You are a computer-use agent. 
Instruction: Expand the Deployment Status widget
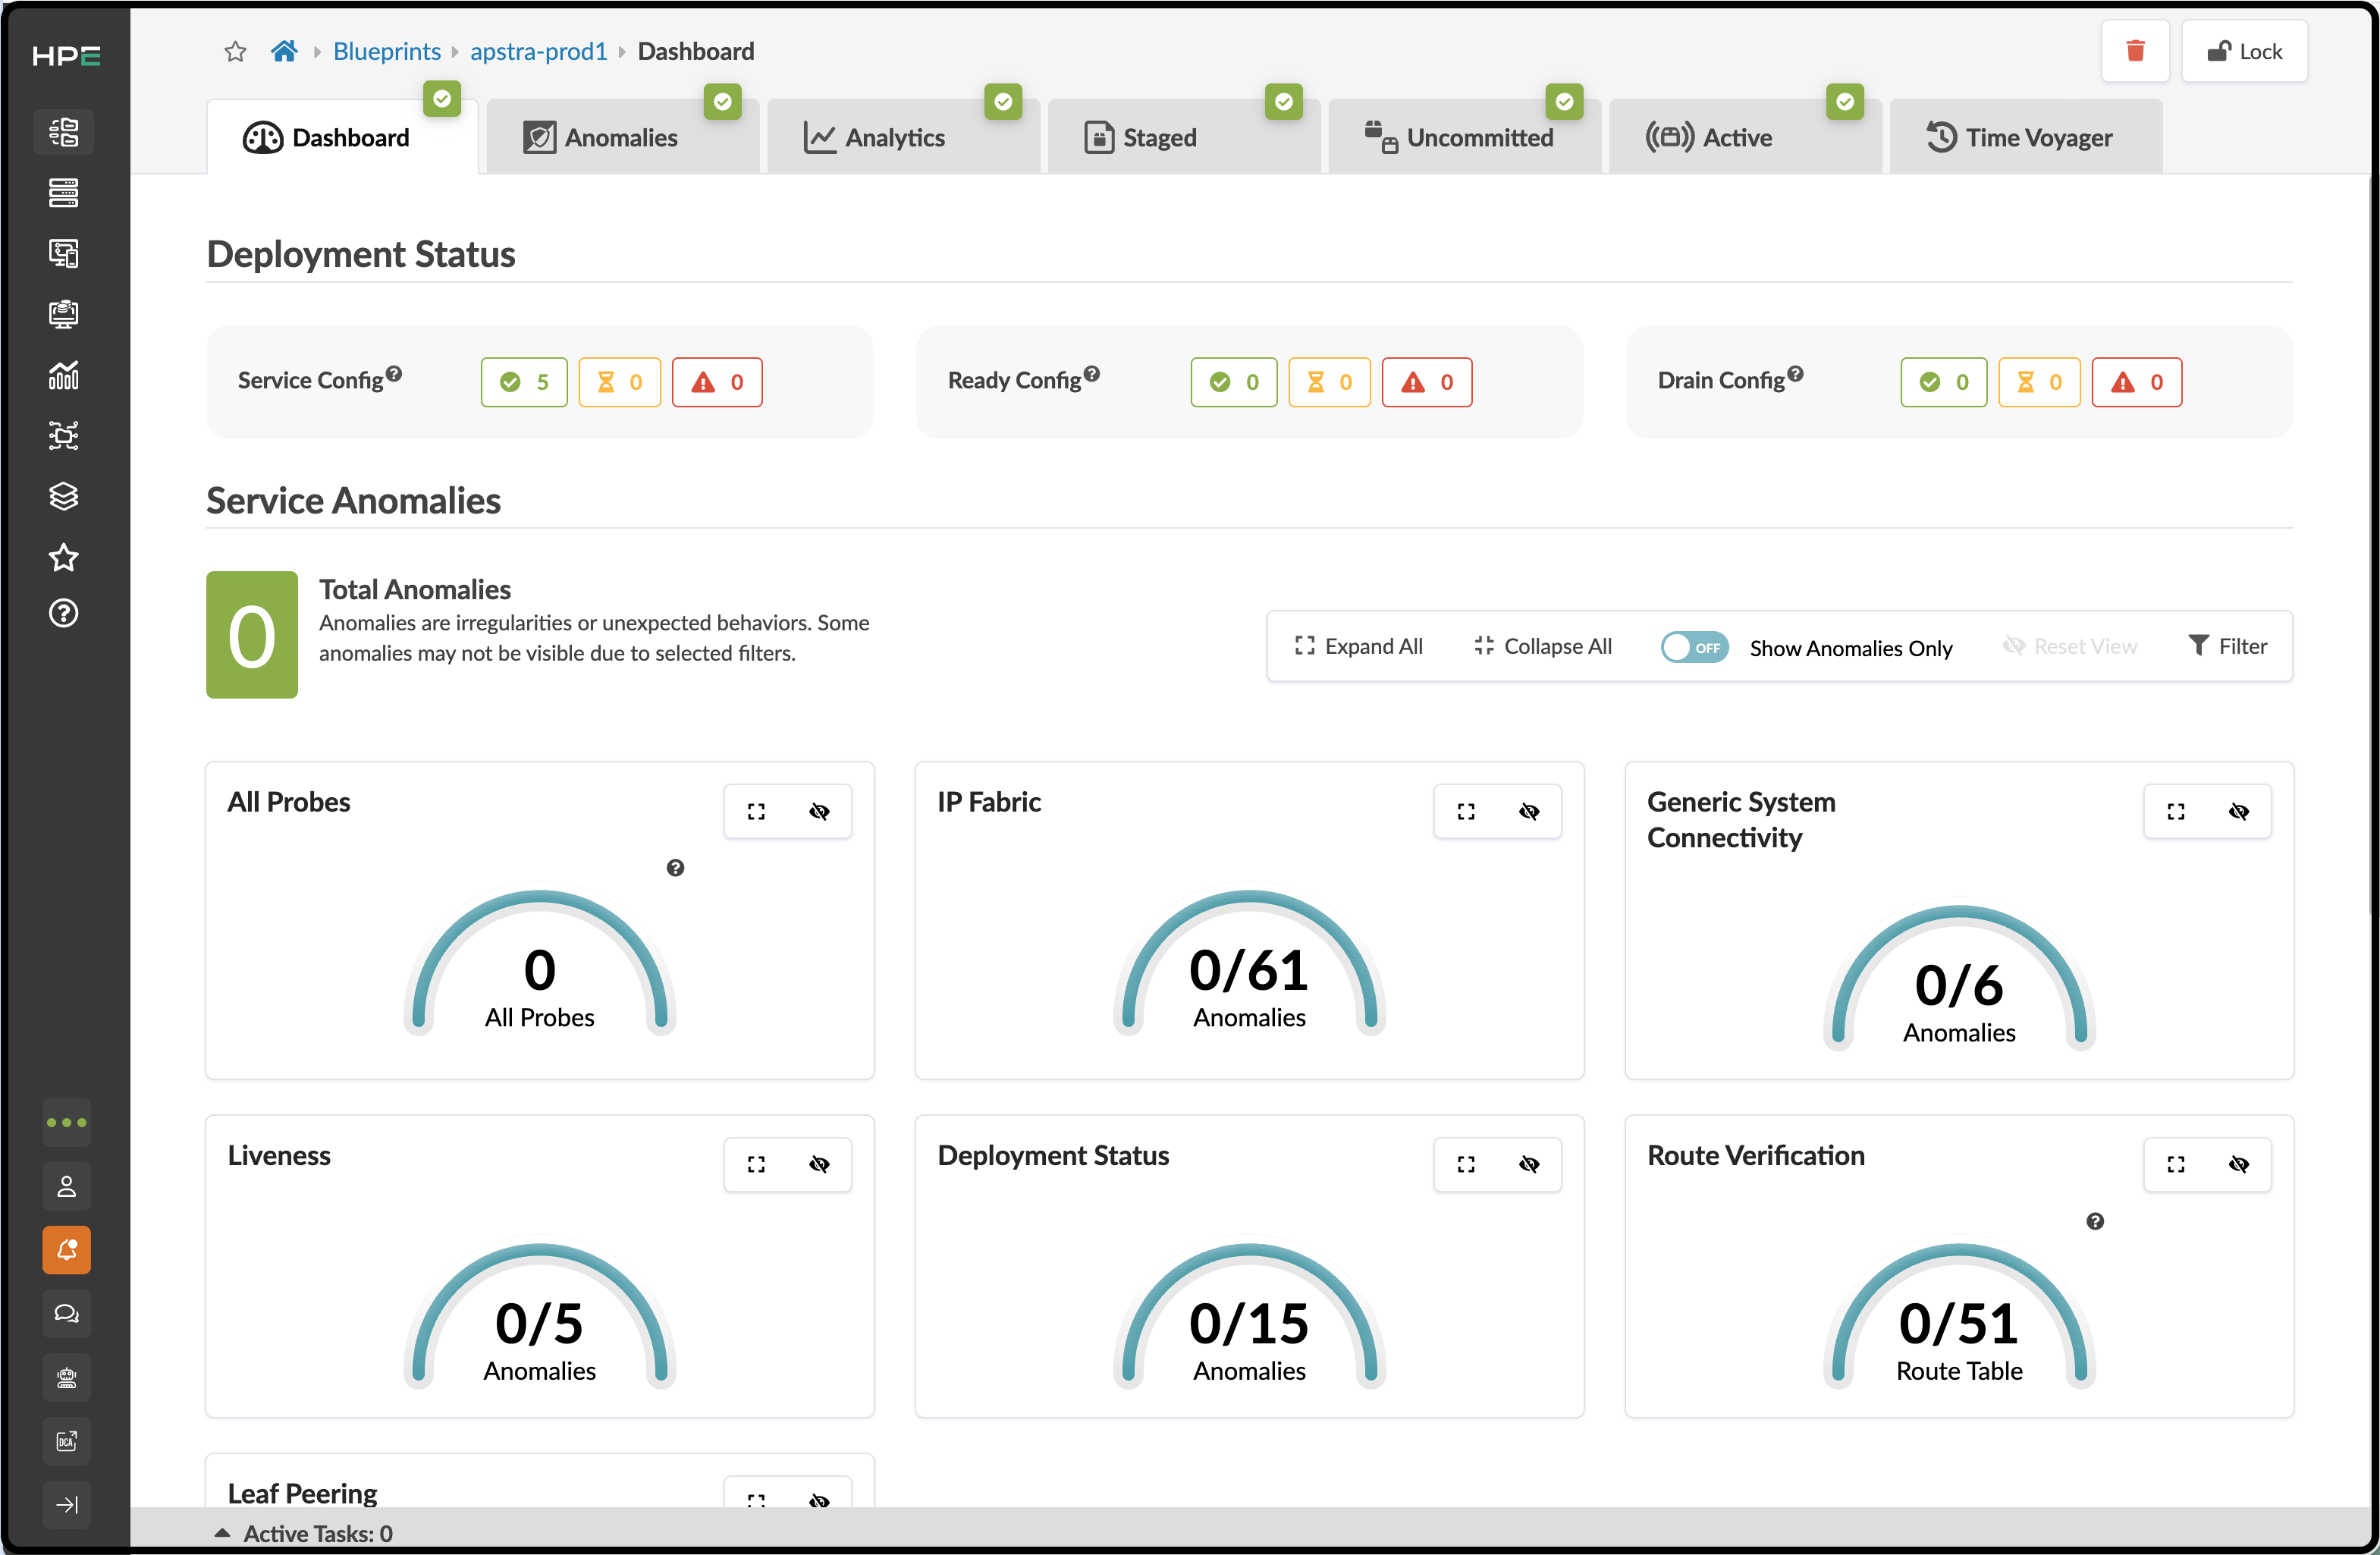click(1466, 1164)
